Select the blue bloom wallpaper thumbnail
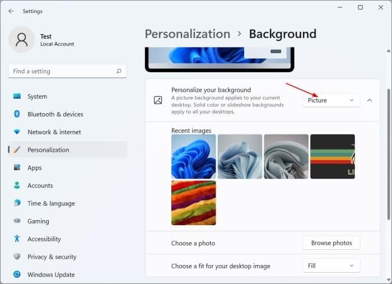This screenshot has width=392, height=284. click(194, 156)
